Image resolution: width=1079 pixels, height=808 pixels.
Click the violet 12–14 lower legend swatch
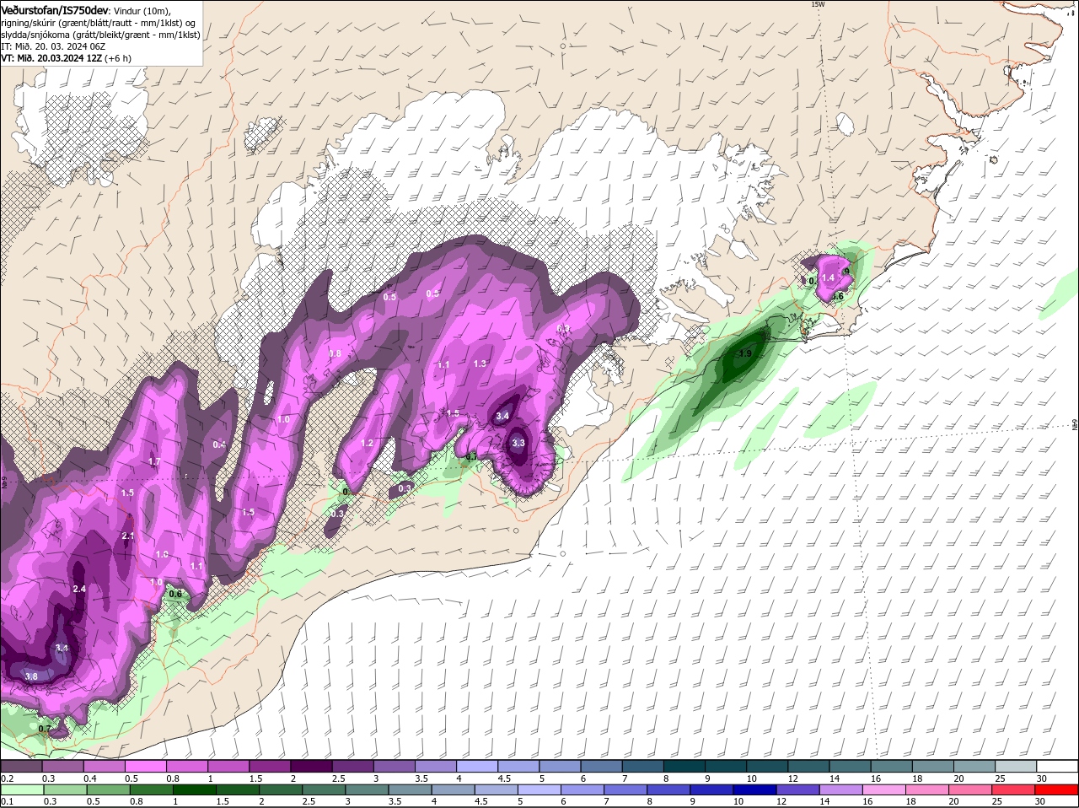pos(799,790)
